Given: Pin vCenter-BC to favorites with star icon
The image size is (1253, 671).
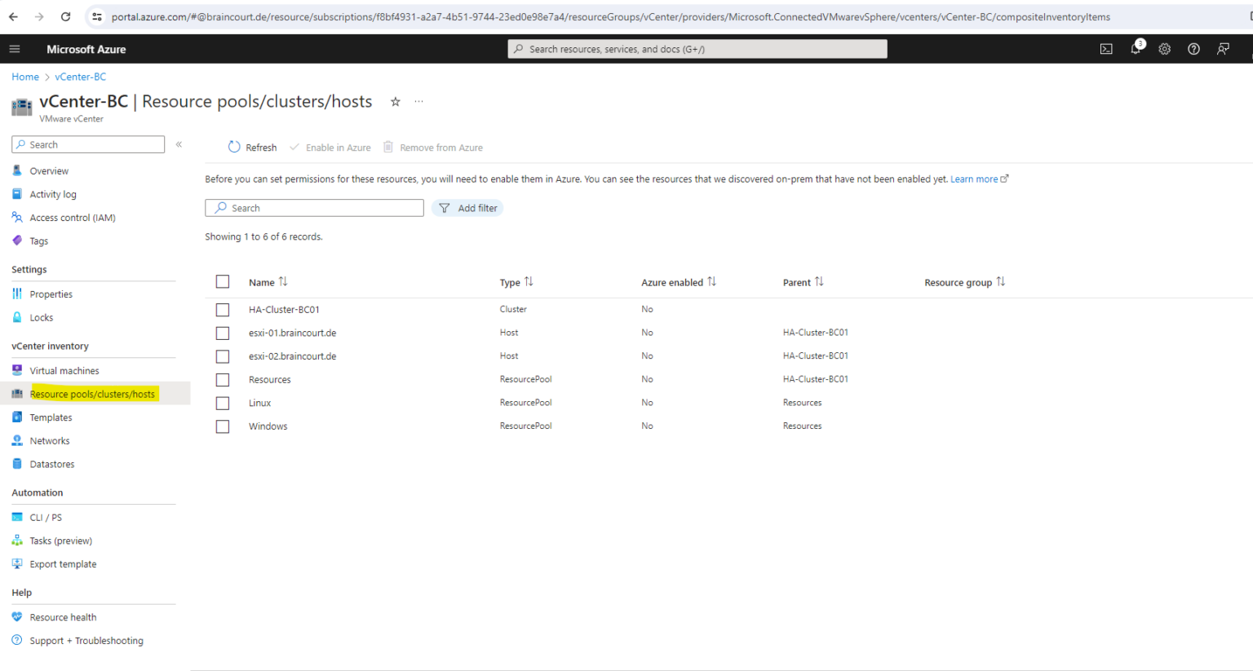Looking at the screenshot, I should point(396,101).
